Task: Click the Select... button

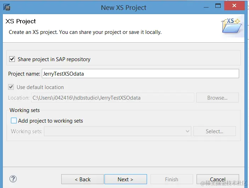Action: [214, 131]
